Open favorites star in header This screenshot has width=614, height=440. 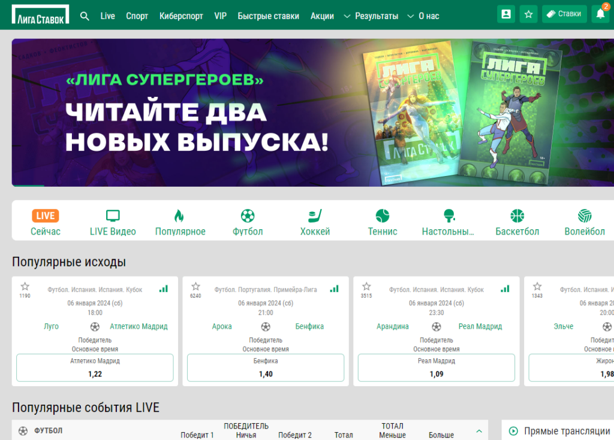pyautogui.click(x=528, y=14)
